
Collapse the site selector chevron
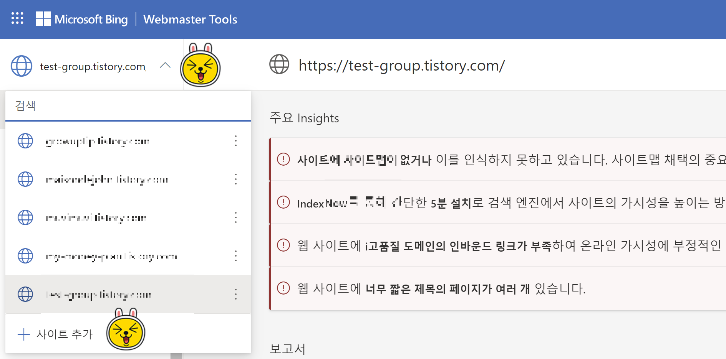[x=165, y=66]
